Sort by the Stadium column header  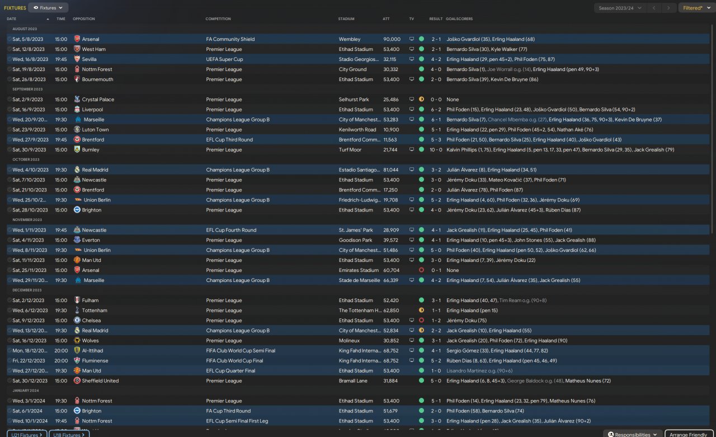coord(346,19)
